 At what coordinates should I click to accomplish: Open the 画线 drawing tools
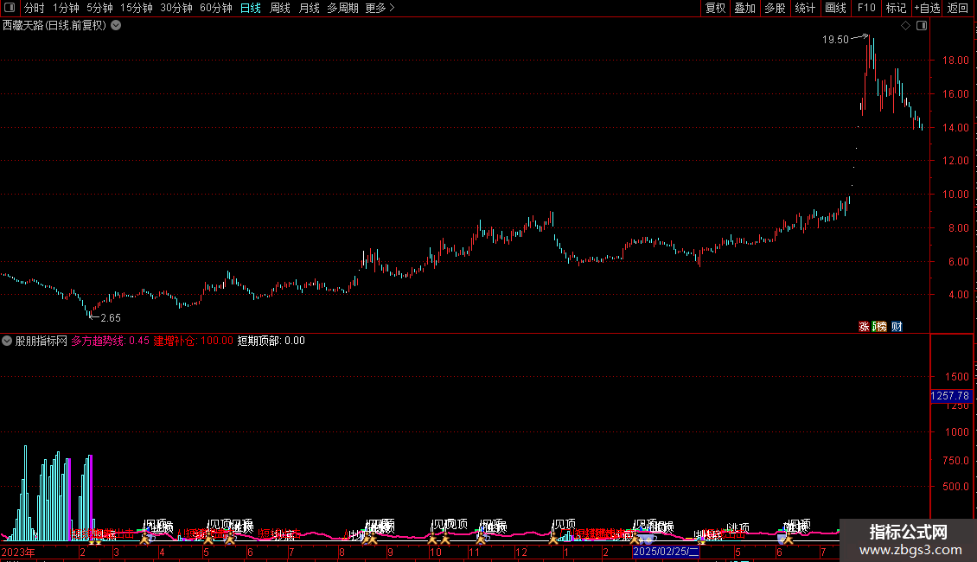tap(835, 8)
